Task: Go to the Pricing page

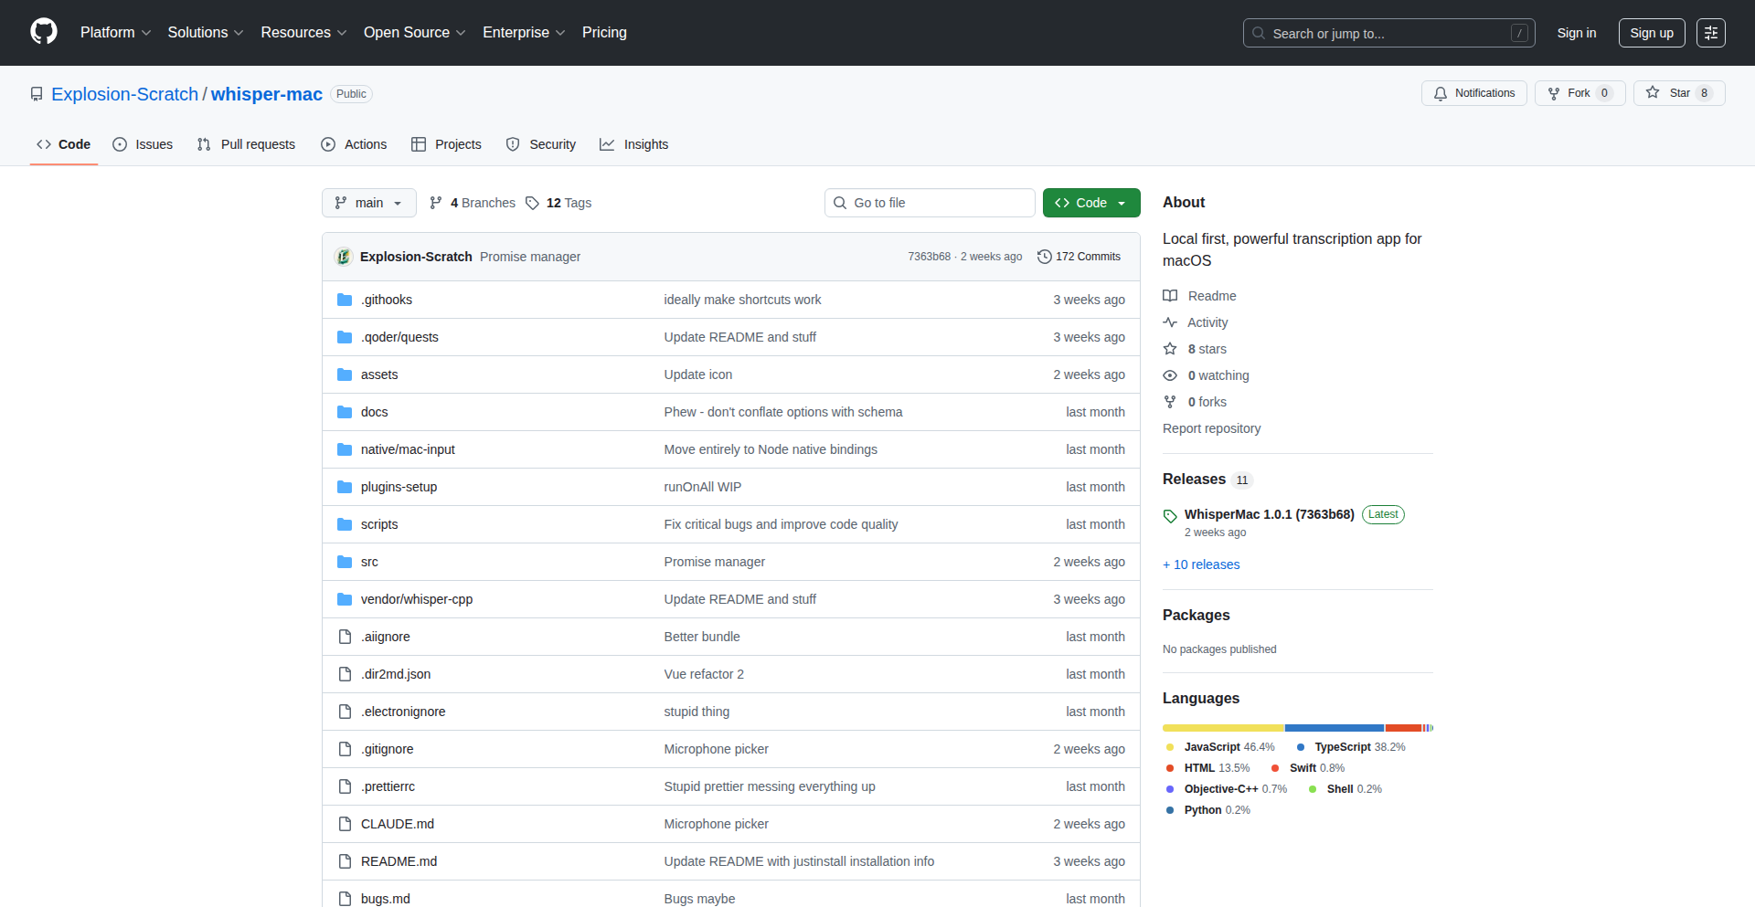Action: [x=604, y=33]
